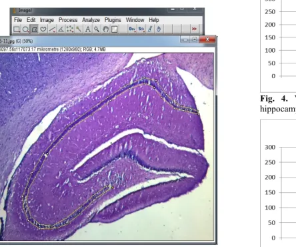Image resolution: width=296 pixels, height=247 pixels.
Task: Select the Multi-point tool
Action: tap(70, 29)
